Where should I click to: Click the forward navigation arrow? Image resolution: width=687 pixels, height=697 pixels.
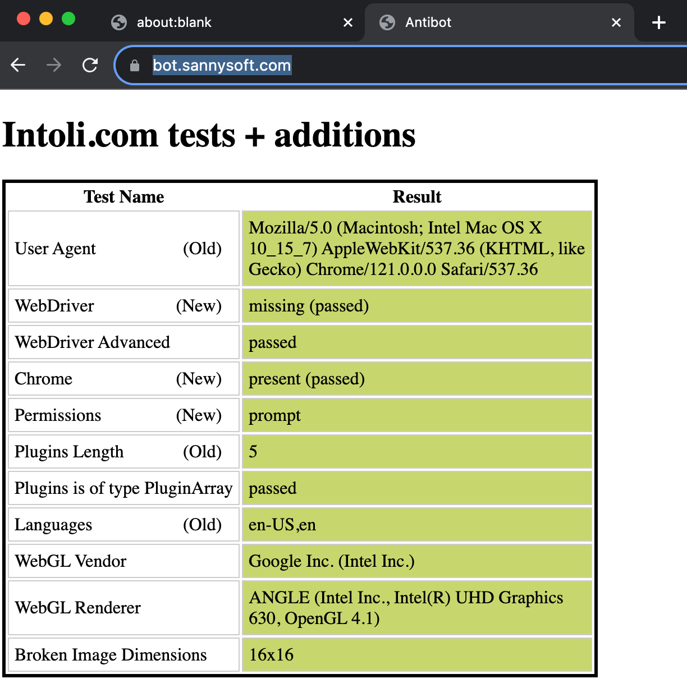(x=54, y=65)
